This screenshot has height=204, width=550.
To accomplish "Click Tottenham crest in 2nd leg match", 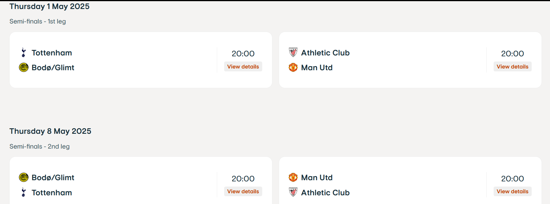I will point(24,192).
